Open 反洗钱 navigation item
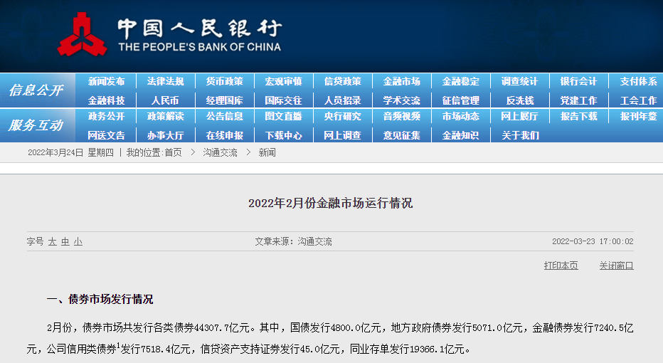Image resolution: width=663 pixels, height=363 pixels. click(x=520, y=100)
